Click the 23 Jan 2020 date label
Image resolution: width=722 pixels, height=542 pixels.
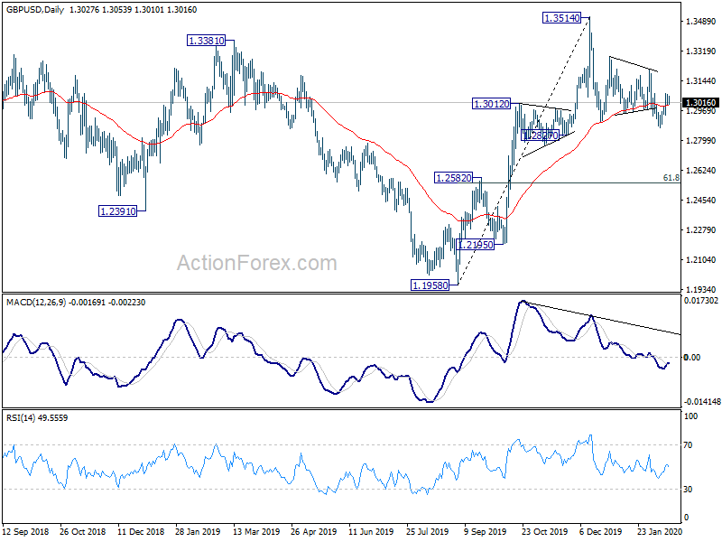click(x=660, y=532)
